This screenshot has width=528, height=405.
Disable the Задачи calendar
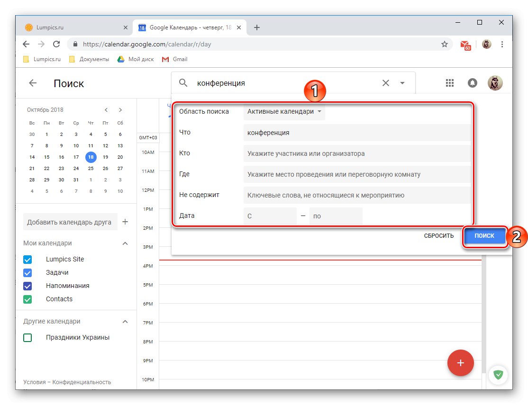pyautogui.click(x=27, y=272)
